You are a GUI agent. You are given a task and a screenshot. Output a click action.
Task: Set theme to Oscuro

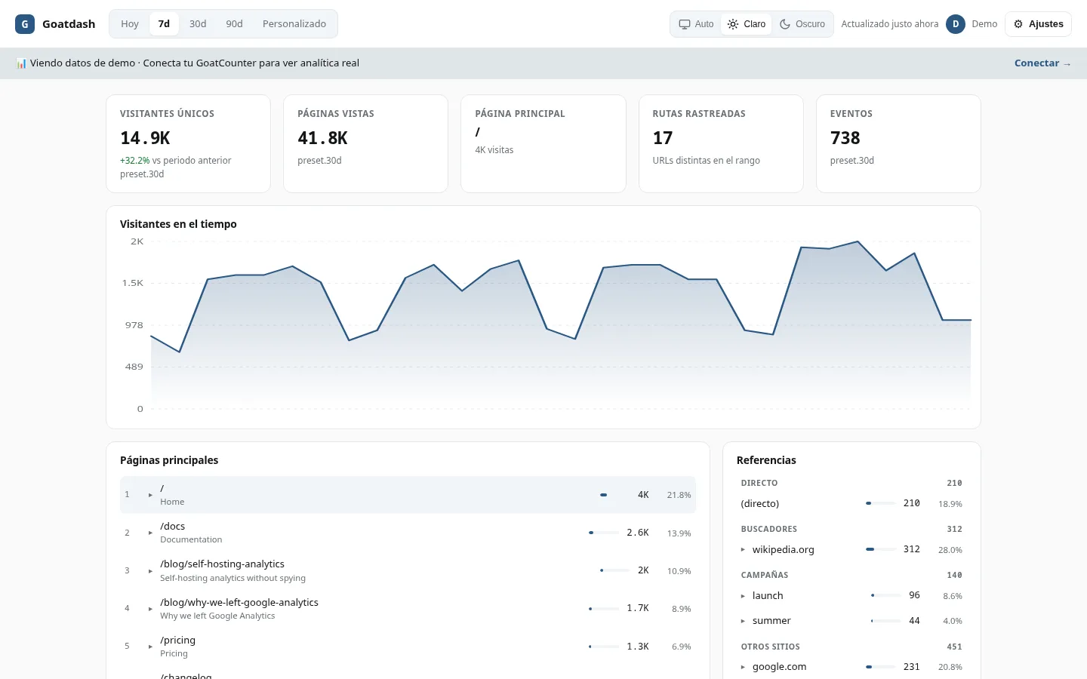click(802, 24)
